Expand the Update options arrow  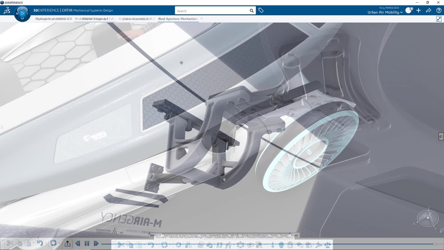point(59,243)
